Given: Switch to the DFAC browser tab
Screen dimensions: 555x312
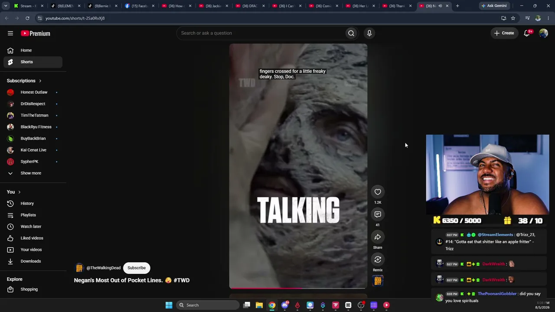Looking at the screenshot, I should [250, 6].
